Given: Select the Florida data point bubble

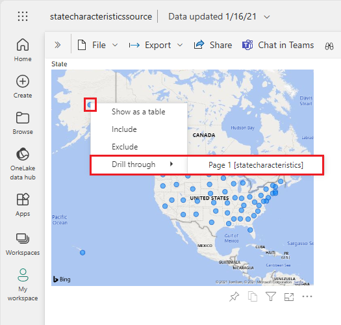Looking at the screenshot, I should click(x=250, y=230).
